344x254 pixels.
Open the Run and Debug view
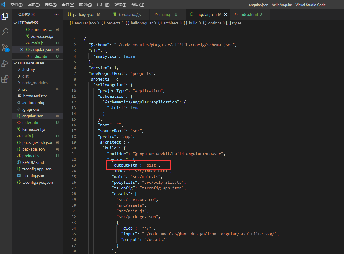pyautogui.click(x=5, y=63)
